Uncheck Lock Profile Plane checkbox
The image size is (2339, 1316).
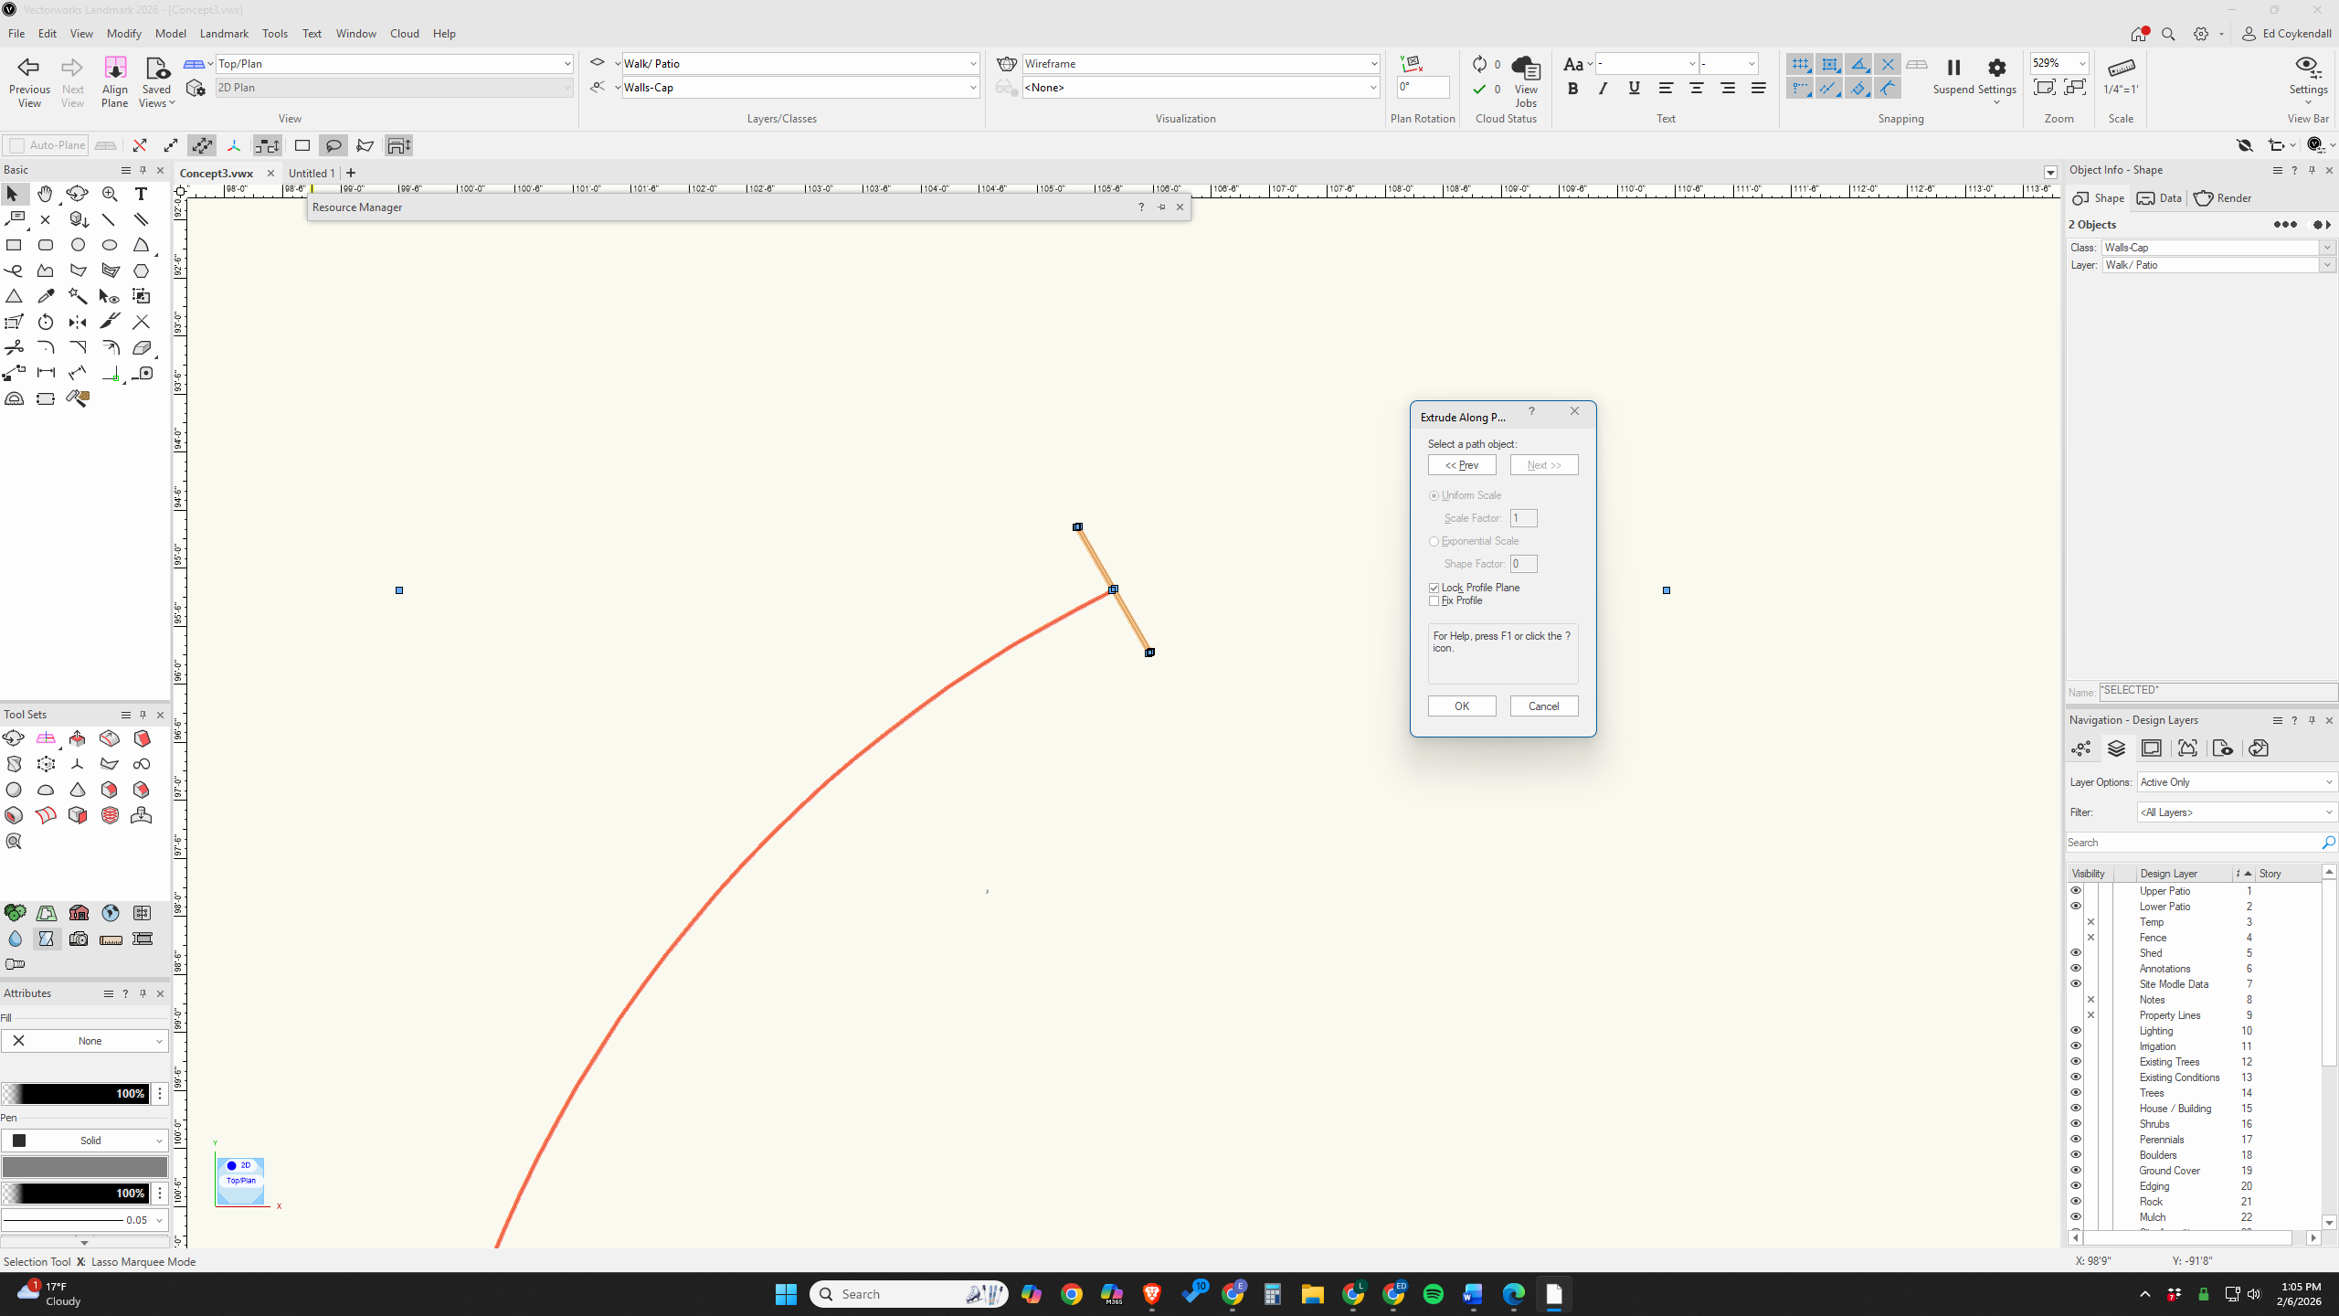[x=1434, y=588]
